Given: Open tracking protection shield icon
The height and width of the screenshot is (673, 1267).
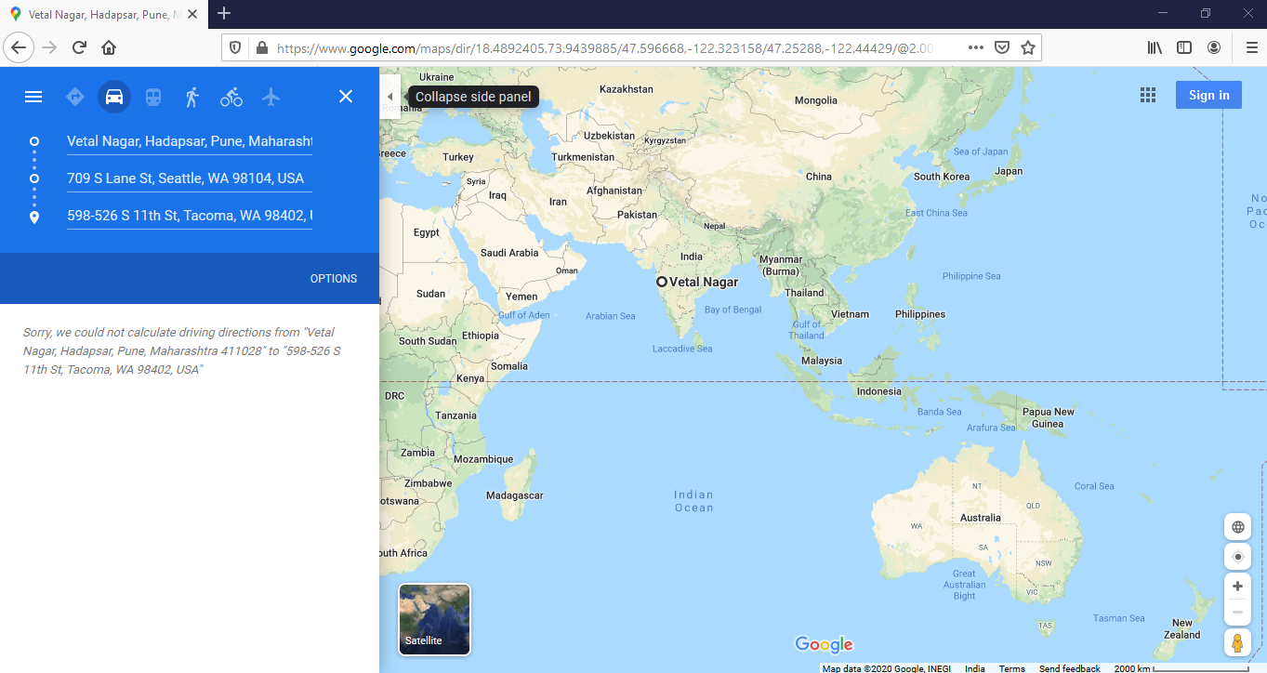Looking at the screenshot, I should pyautogui.click(x=235, y=47).
